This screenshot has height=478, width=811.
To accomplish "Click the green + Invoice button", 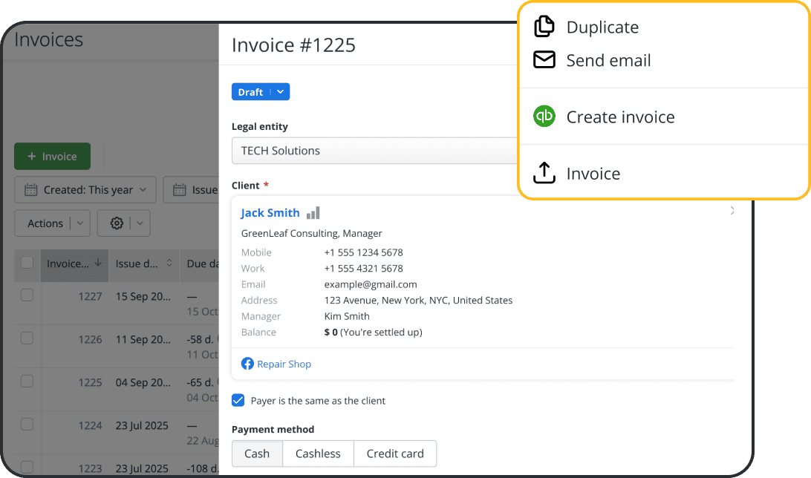I will point(52,156).
